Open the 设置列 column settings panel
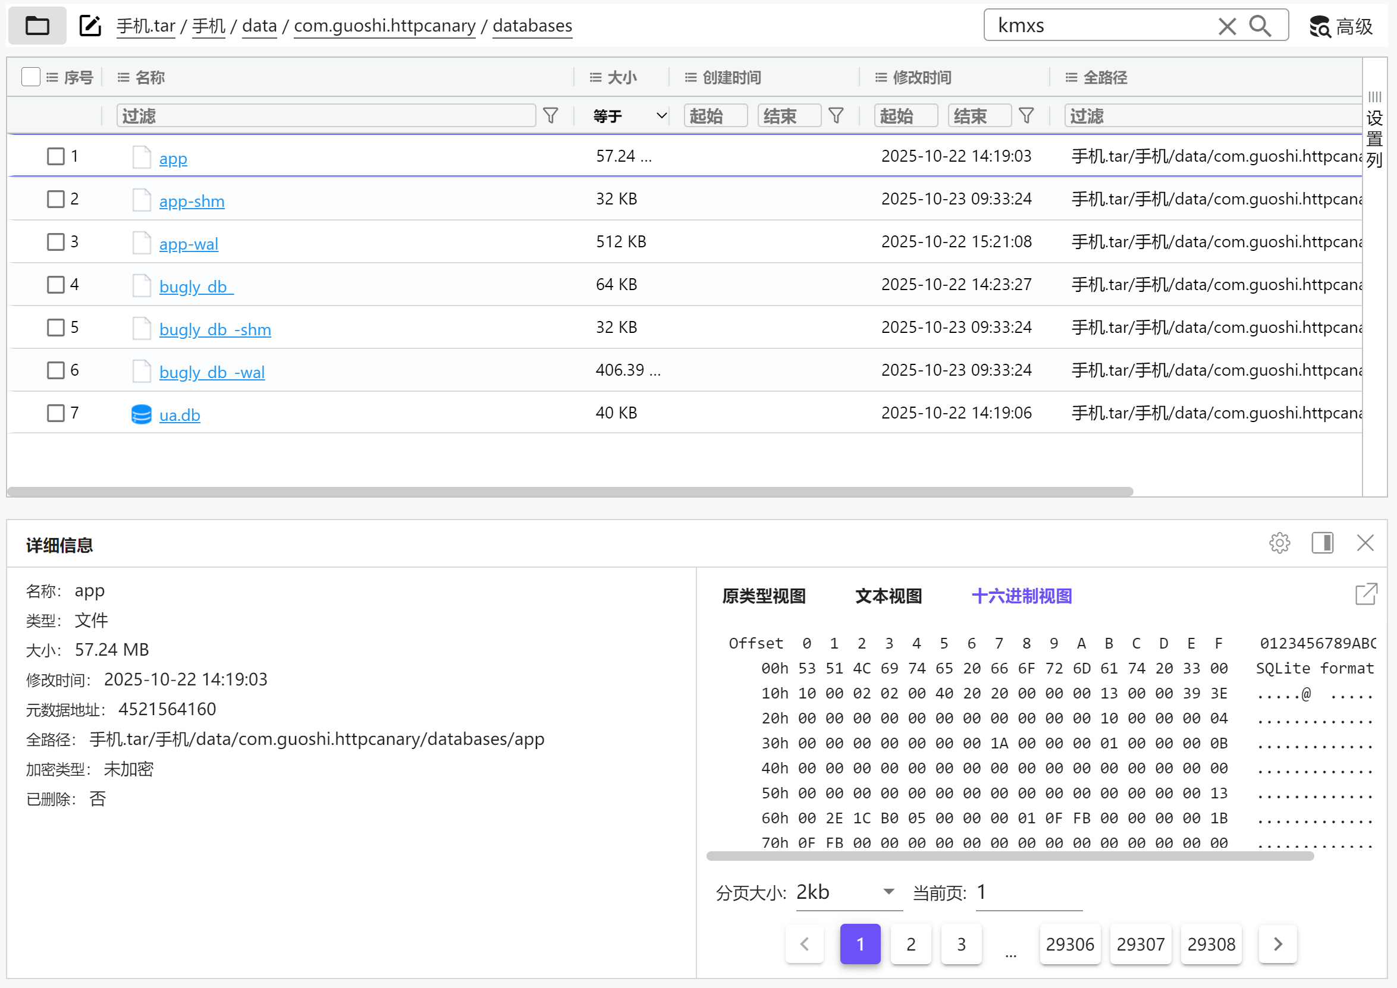The height and width of the screenshot is (988, 1397). coord(1374,131)
